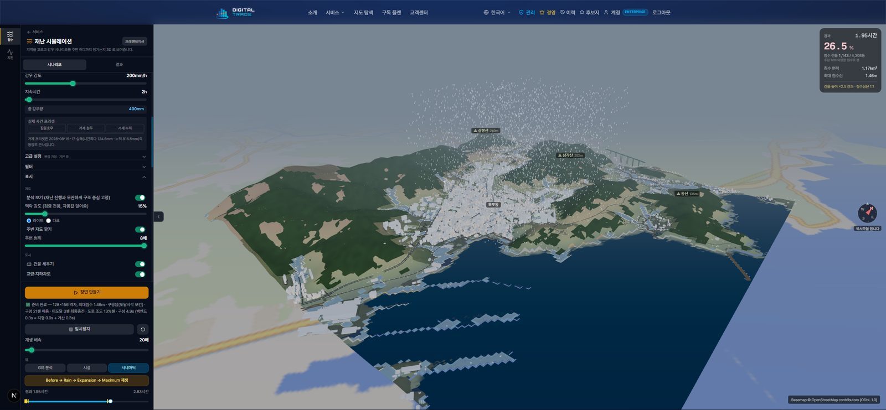Viewport: 886px width, 410px height.
Task: Select the 다크 radio option
Action: tap(49, 220)
